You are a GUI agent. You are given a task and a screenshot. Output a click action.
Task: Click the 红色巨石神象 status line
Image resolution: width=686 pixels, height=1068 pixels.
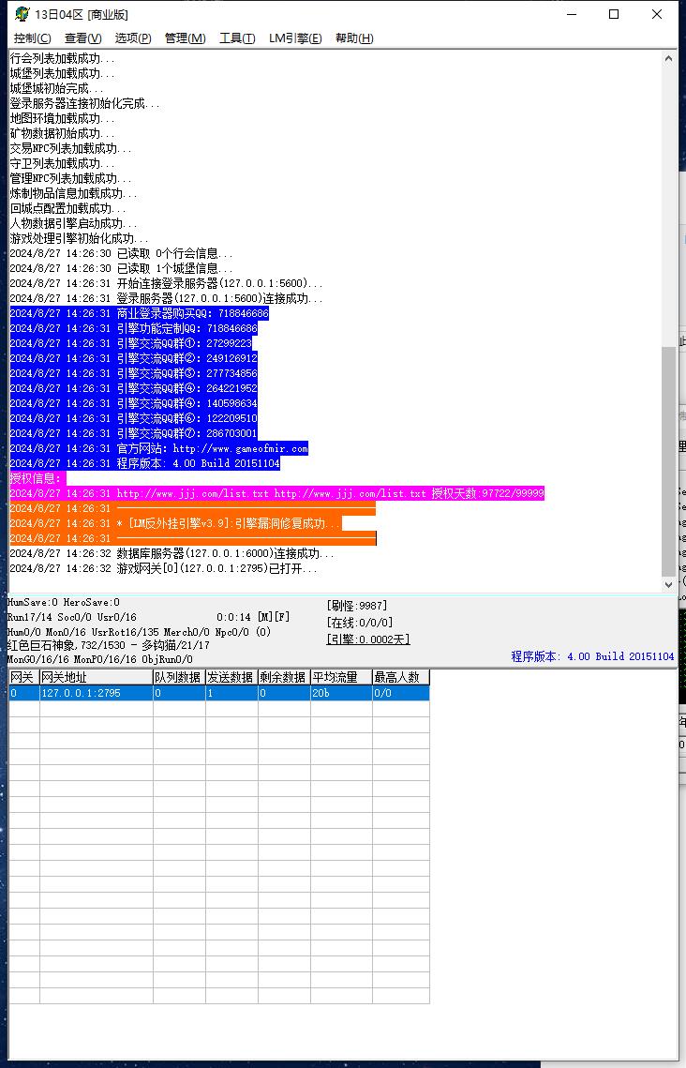point(108,644)
